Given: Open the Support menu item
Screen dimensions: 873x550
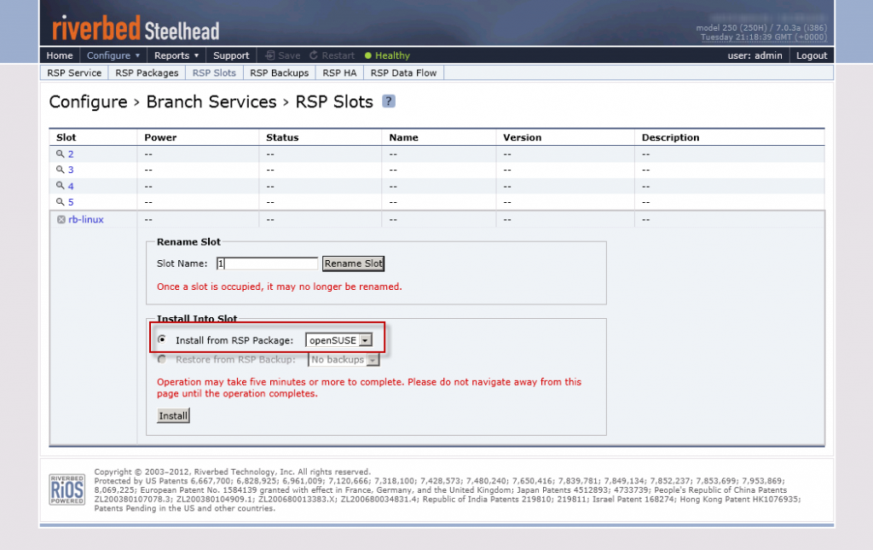Looking at the screenshot, I should click(231, 55).
